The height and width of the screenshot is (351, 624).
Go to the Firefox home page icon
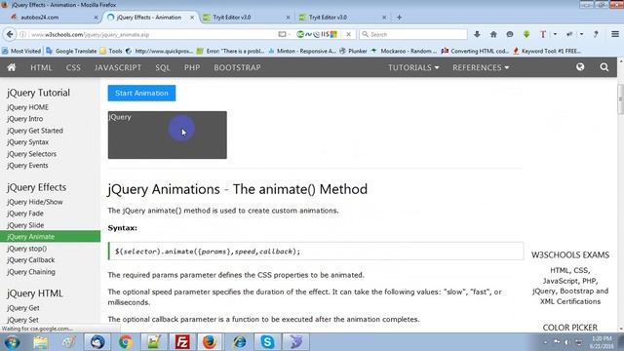pyautogui.click(x=493, y=35)
